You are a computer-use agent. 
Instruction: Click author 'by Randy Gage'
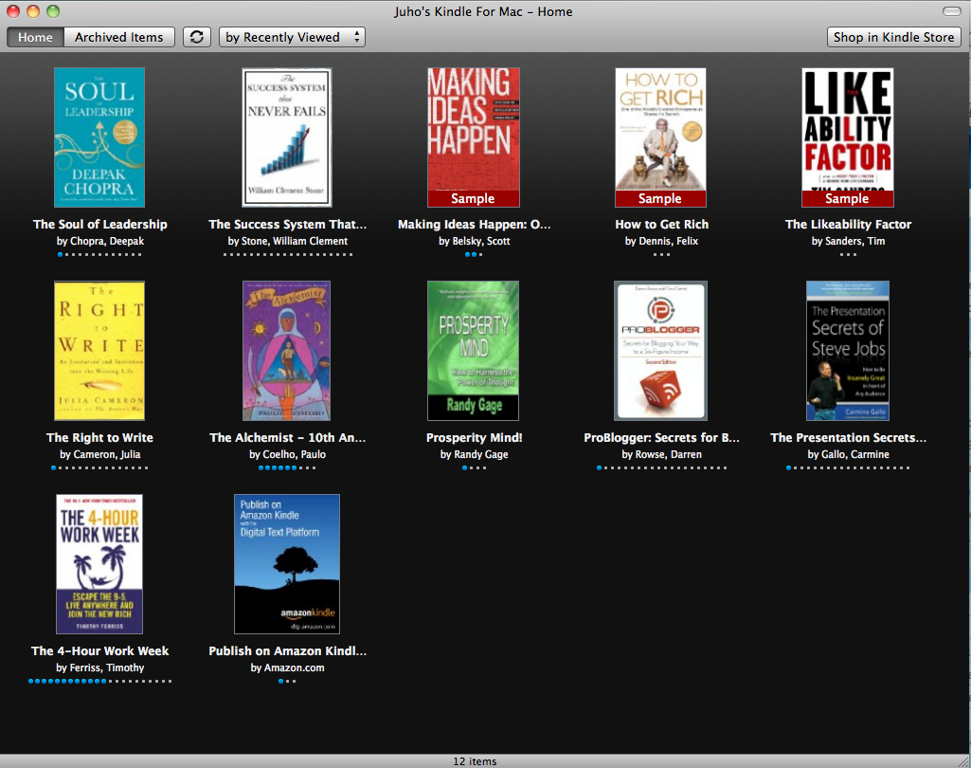[x=474, y=454]
